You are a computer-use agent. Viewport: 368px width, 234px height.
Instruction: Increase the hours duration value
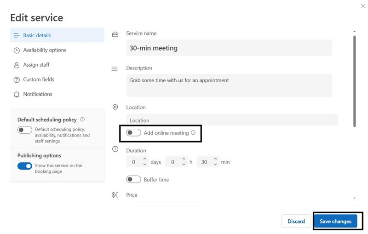184,159
